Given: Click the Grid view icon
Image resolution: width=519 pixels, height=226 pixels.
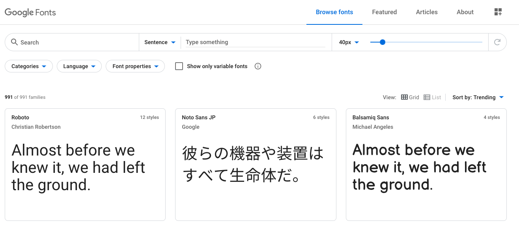Looking at the screenshot, I should pos(404,97).
